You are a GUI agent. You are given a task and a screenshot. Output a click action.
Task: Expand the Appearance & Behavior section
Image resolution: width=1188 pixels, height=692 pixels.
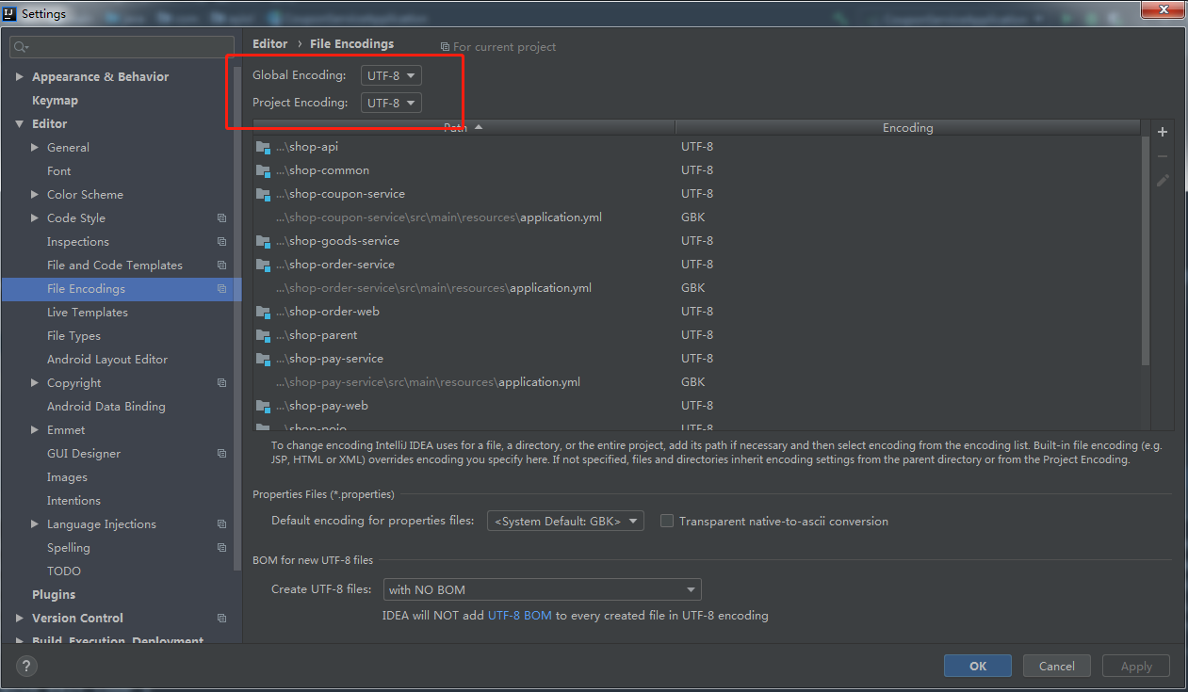tap(20, 76)
